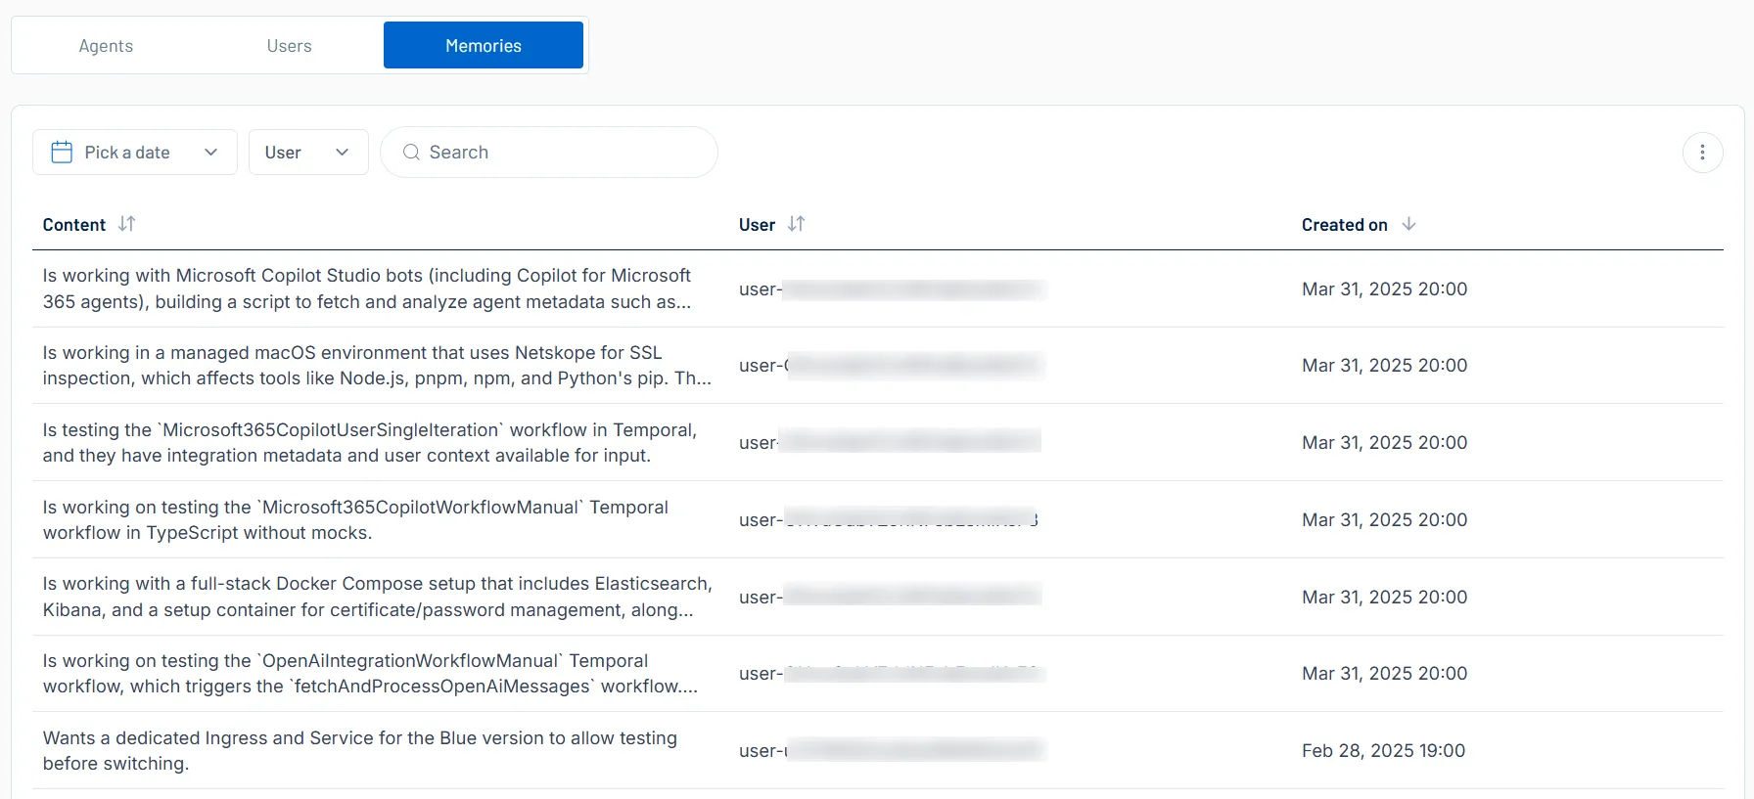This screenshot has width=1754, height=799.
Task: Click the date in Copilot Studio row
Action: (x=1384, y=289)
